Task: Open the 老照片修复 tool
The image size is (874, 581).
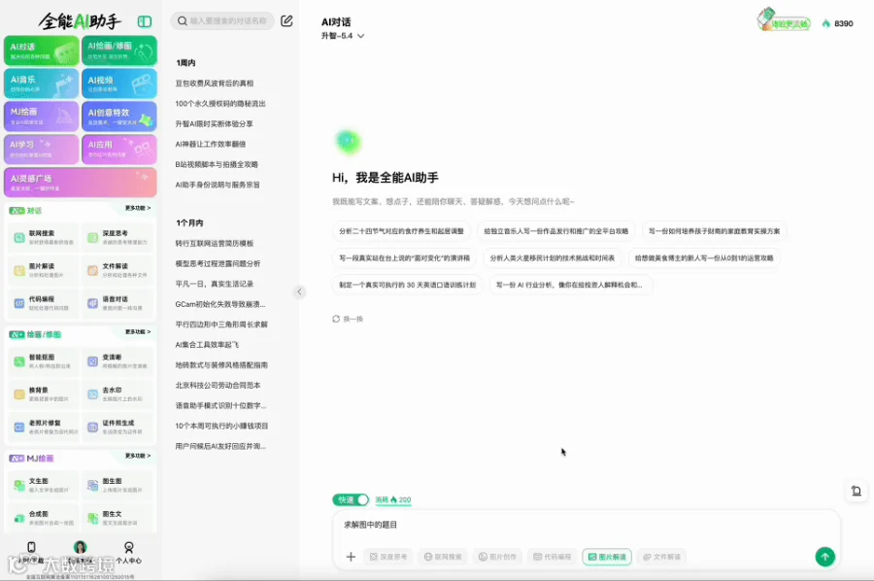Action: click(x=44, y=427)
